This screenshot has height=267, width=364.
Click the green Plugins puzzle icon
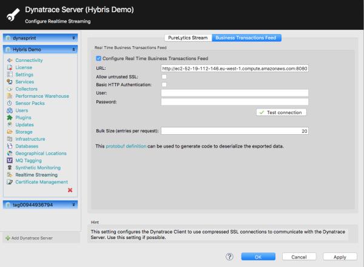tap(10, 118)
